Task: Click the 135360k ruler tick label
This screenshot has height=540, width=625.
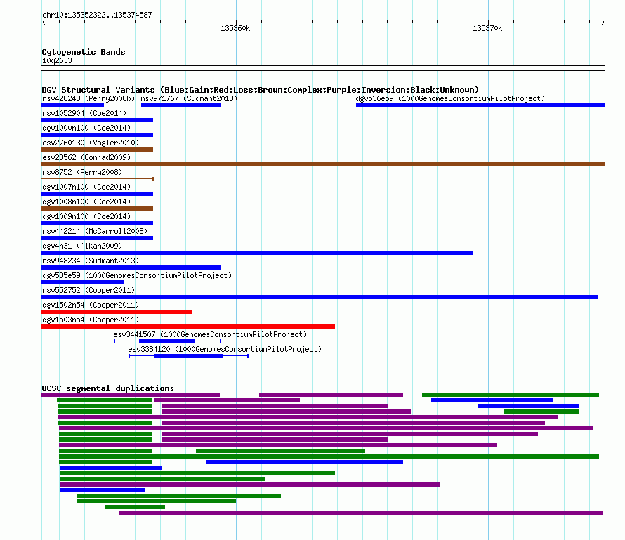Action: pyautogui.click(x=235, y=28)
